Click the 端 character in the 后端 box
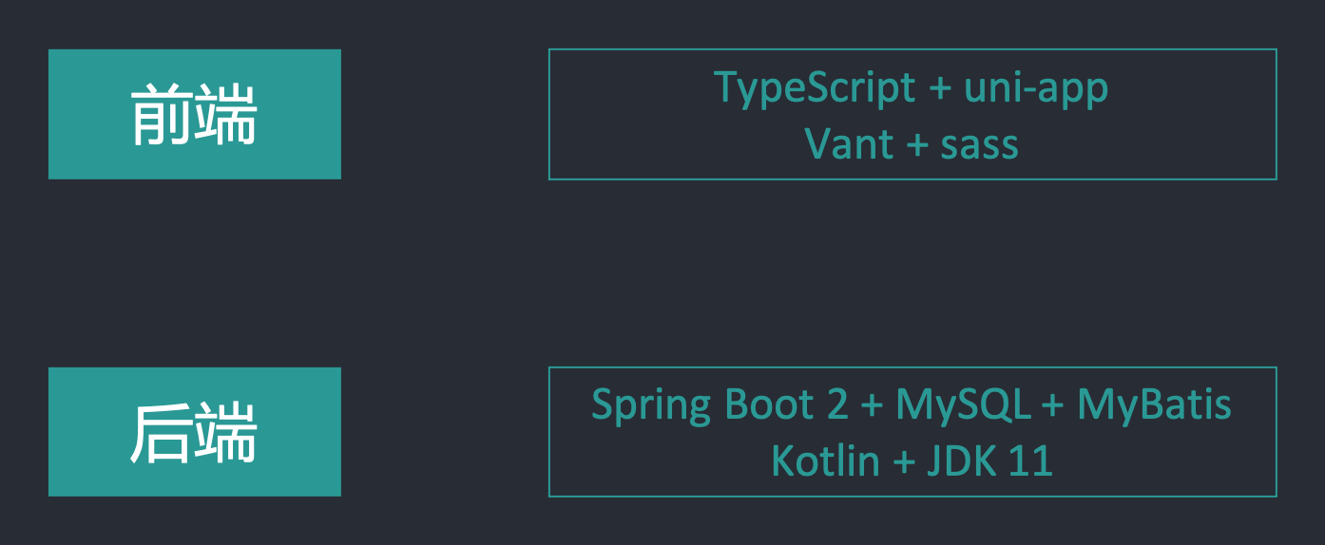 click(226, 433)
